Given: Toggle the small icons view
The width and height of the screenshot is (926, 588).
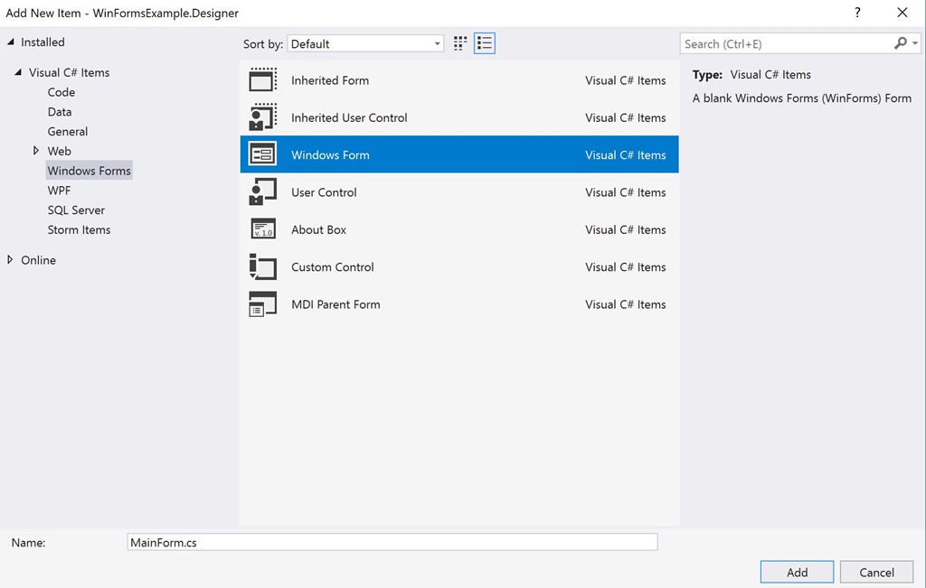Looking at the screenshot, I should pos(458,42).
